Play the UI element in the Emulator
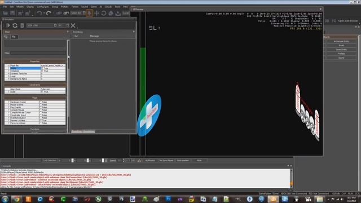 [8, 25]
